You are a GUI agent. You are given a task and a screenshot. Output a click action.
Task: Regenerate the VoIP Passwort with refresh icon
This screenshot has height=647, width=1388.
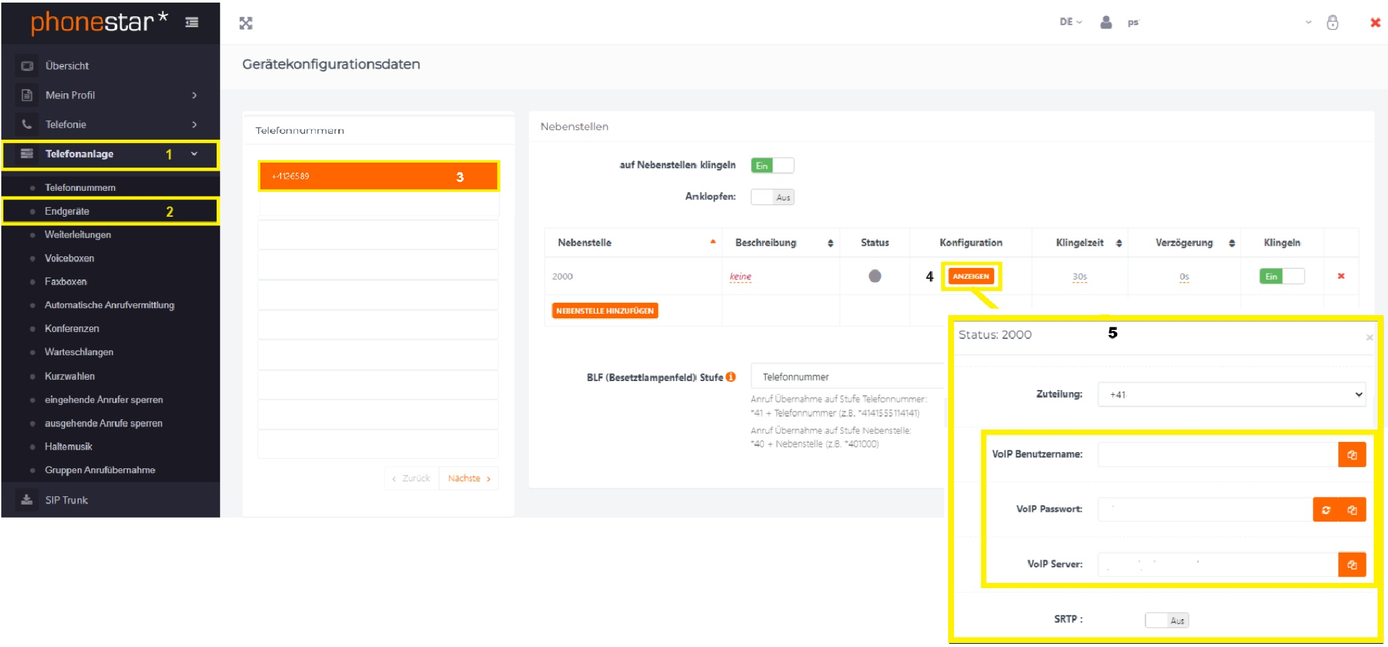pos(1326,510)
